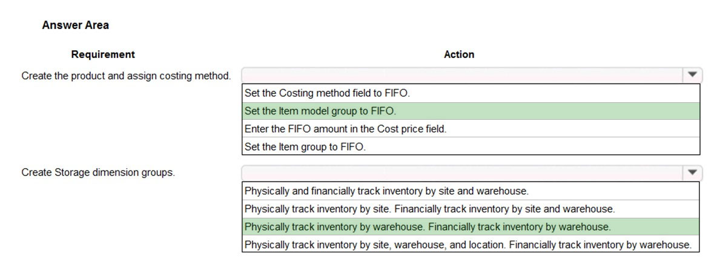Screen dimensions: 717x271
Task: Select 'Set the Item group to FIFO'
Action: (x=471, y=147)
